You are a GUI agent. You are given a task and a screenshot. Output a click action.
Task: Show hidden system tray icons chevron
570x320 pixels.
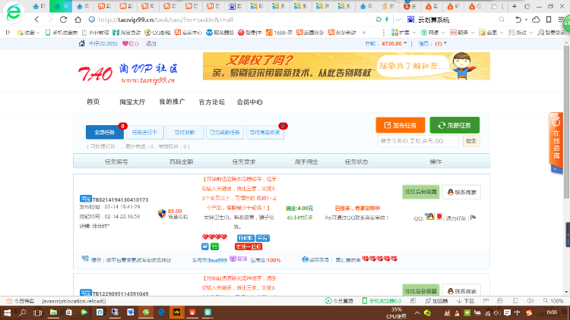[x=417, y=312]
